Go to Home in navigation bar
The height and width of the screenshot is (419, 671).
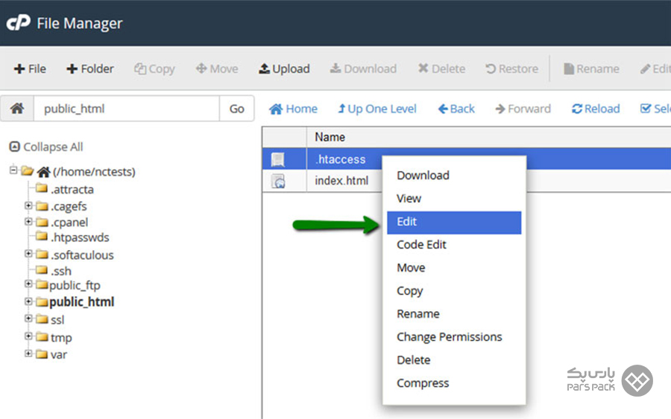point(293,109)
